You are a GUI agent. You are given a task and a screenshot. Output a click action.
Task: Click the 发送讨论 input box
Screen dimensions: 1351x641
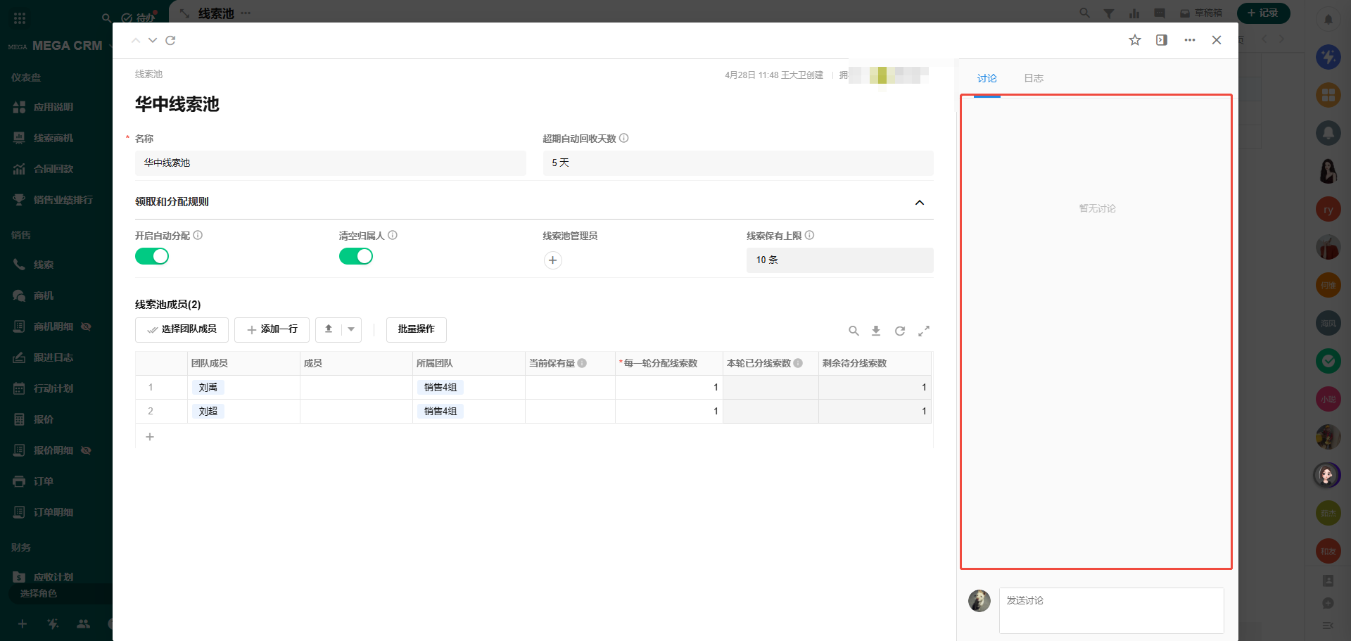tap(1110, 610)
